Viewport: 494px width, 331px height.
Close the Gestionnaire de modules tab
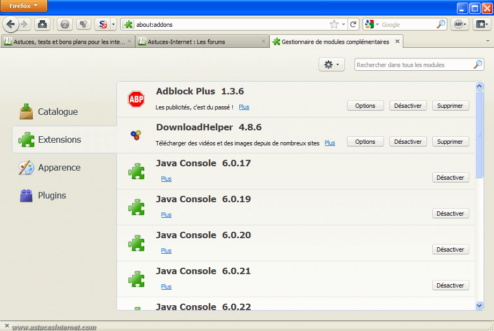[x=397, y=41]
